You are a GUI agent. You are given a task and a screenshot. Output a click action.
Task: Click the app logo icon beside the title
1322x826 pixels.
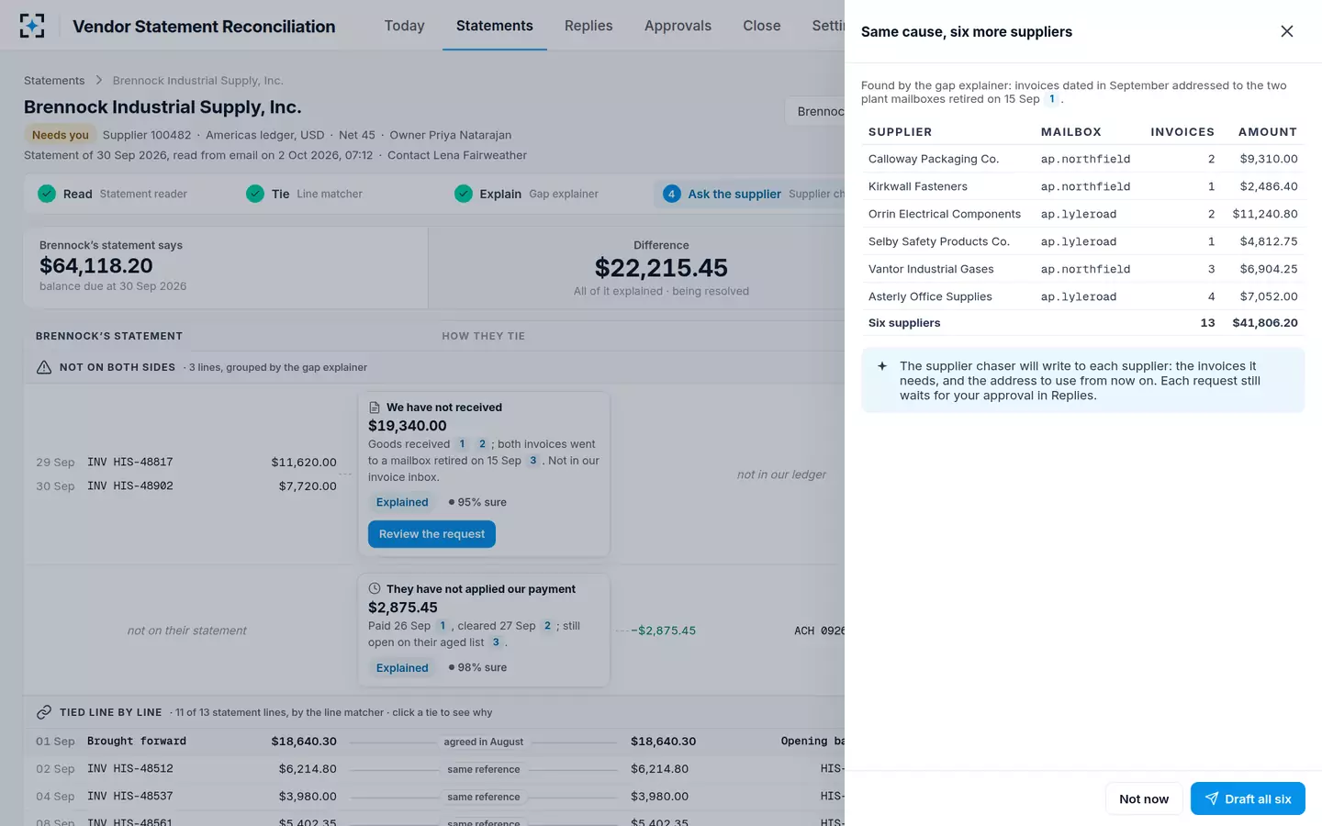tap(32, 26)
